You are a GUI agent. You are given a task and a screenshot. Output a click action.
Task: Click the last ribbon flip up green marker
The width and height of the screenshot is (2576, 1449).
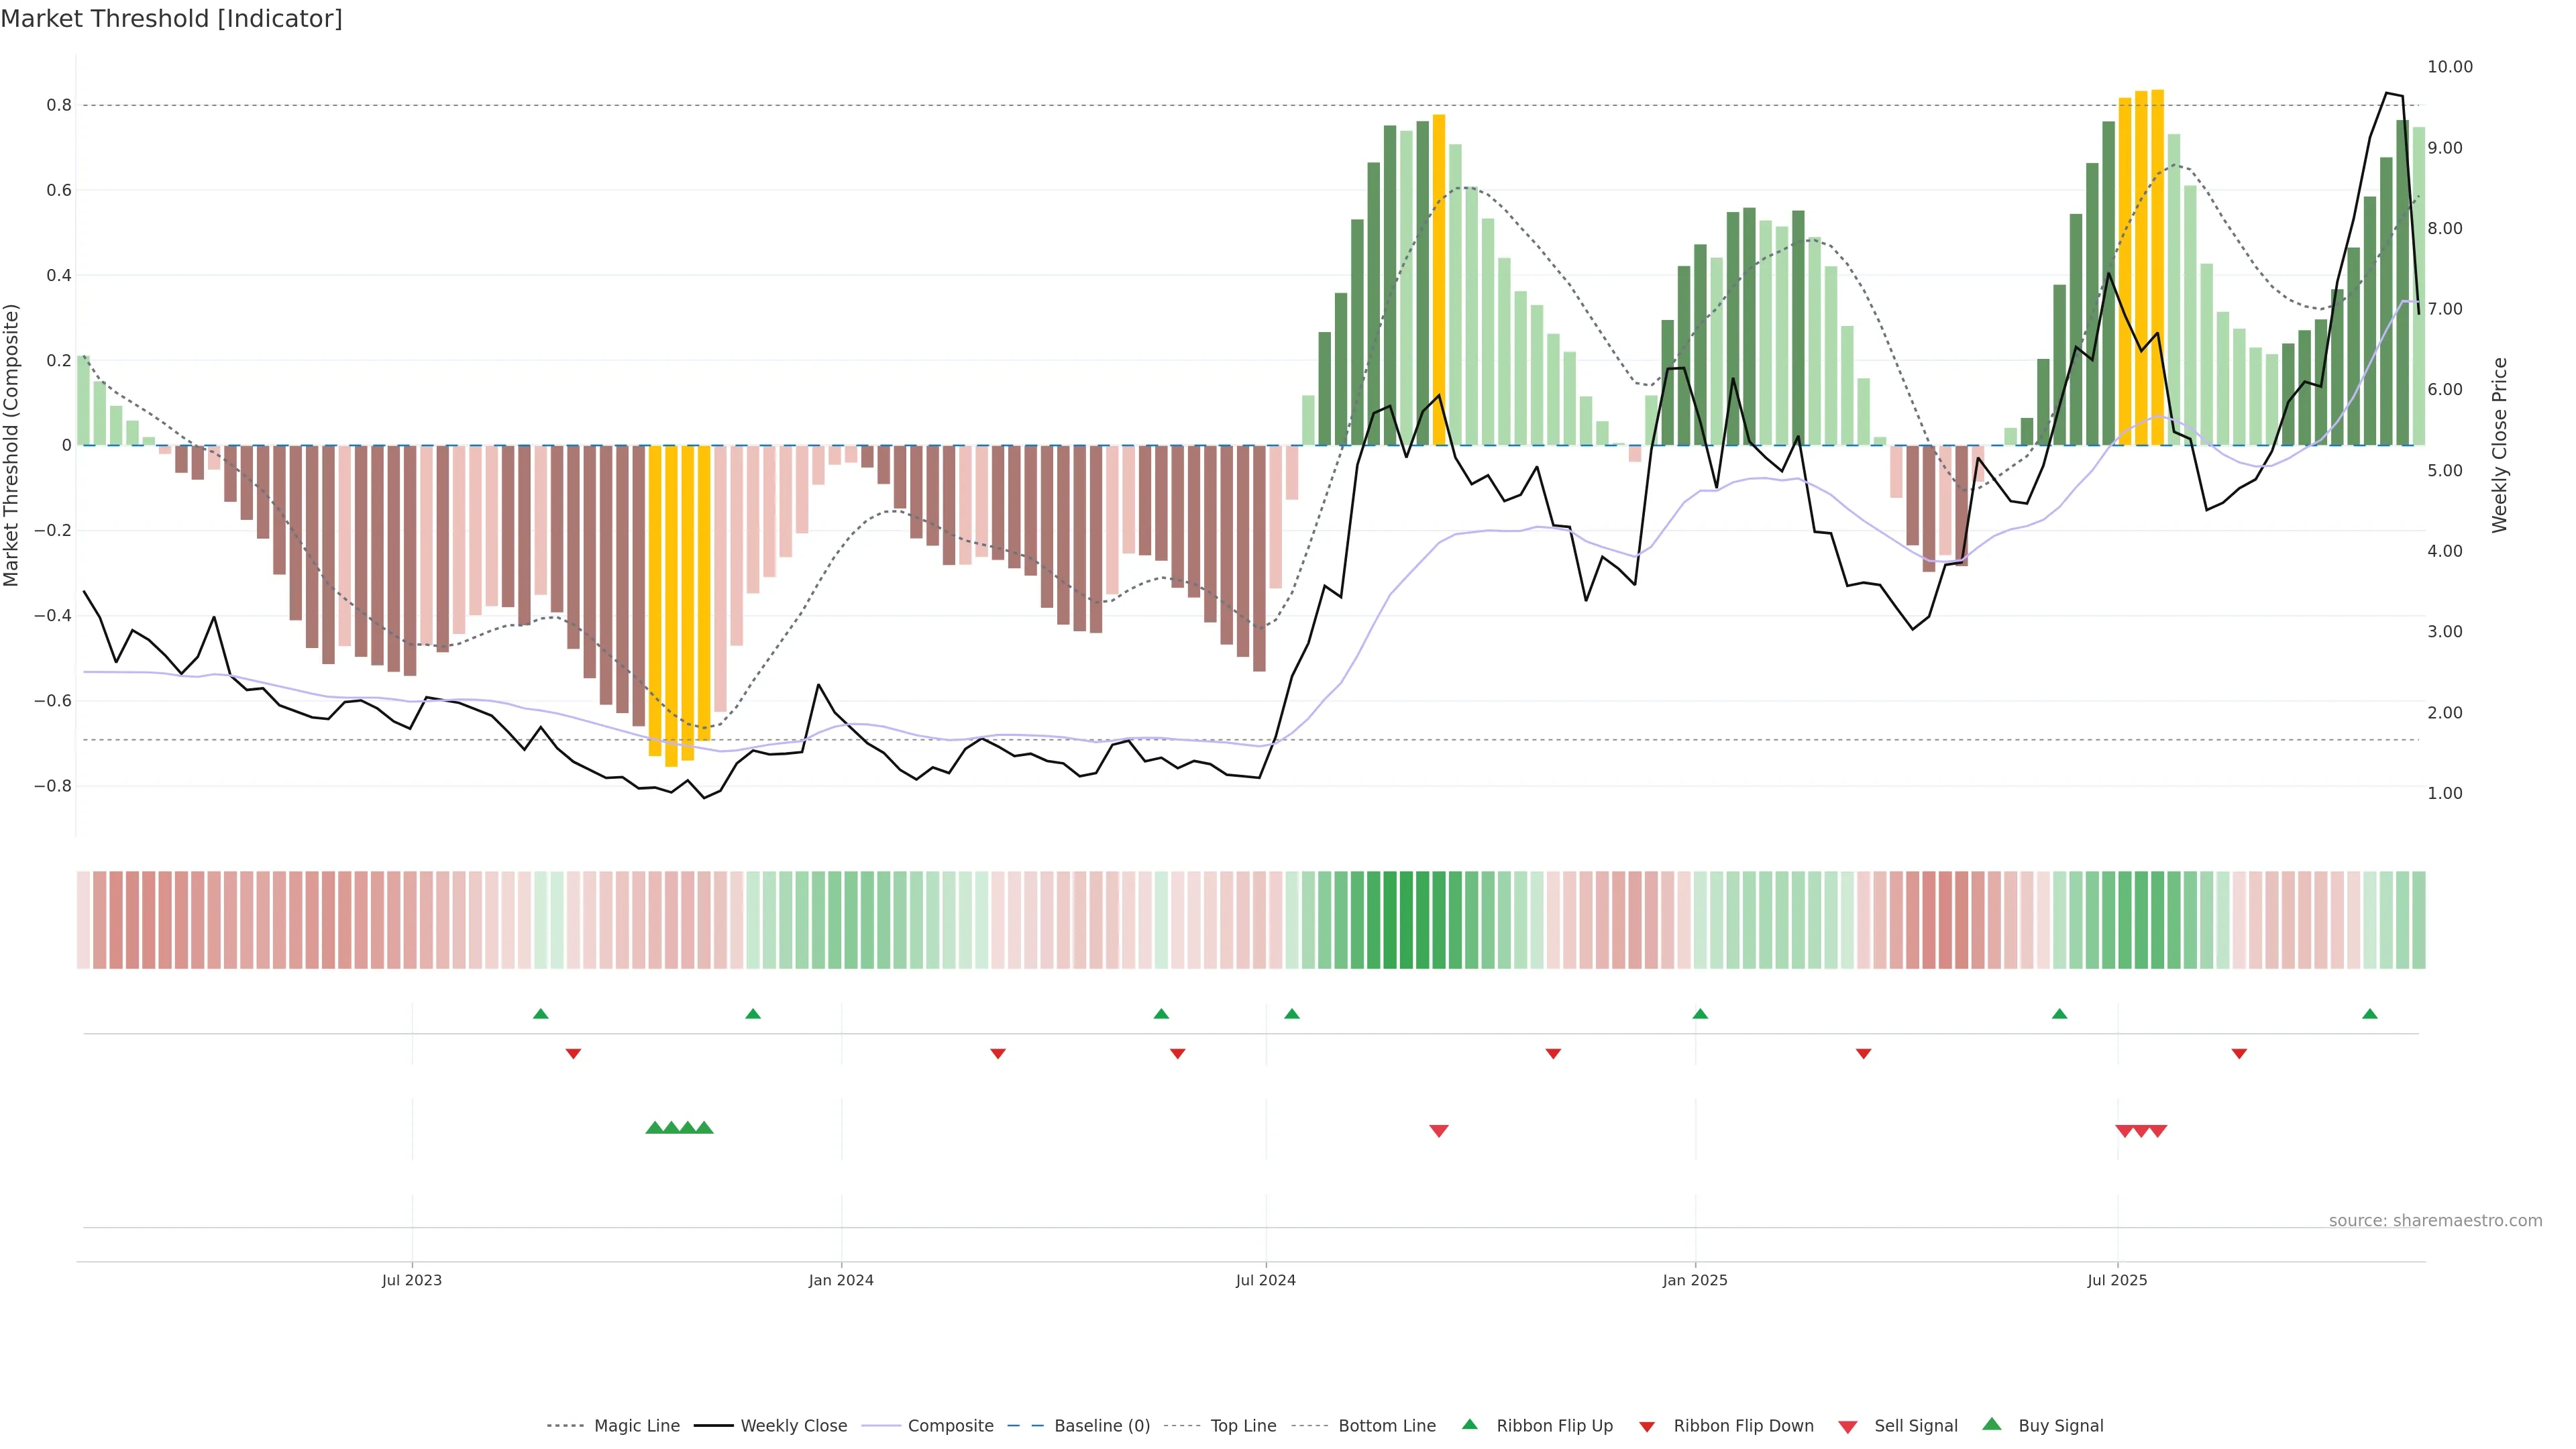[2370, 1014]
